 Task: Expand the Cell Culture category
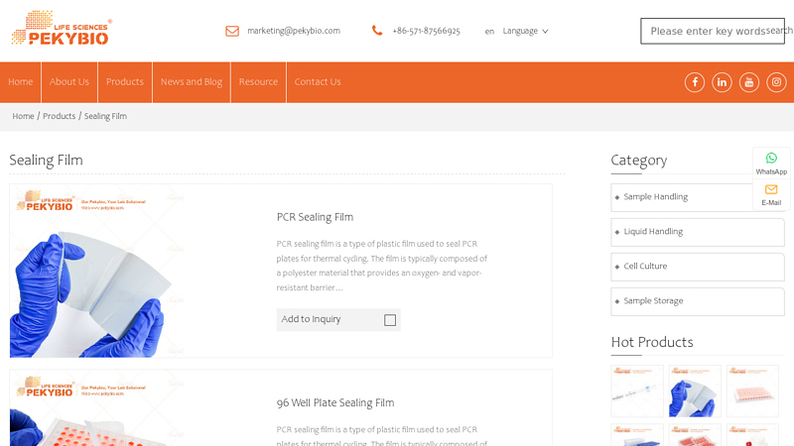(x=698, y=267)
